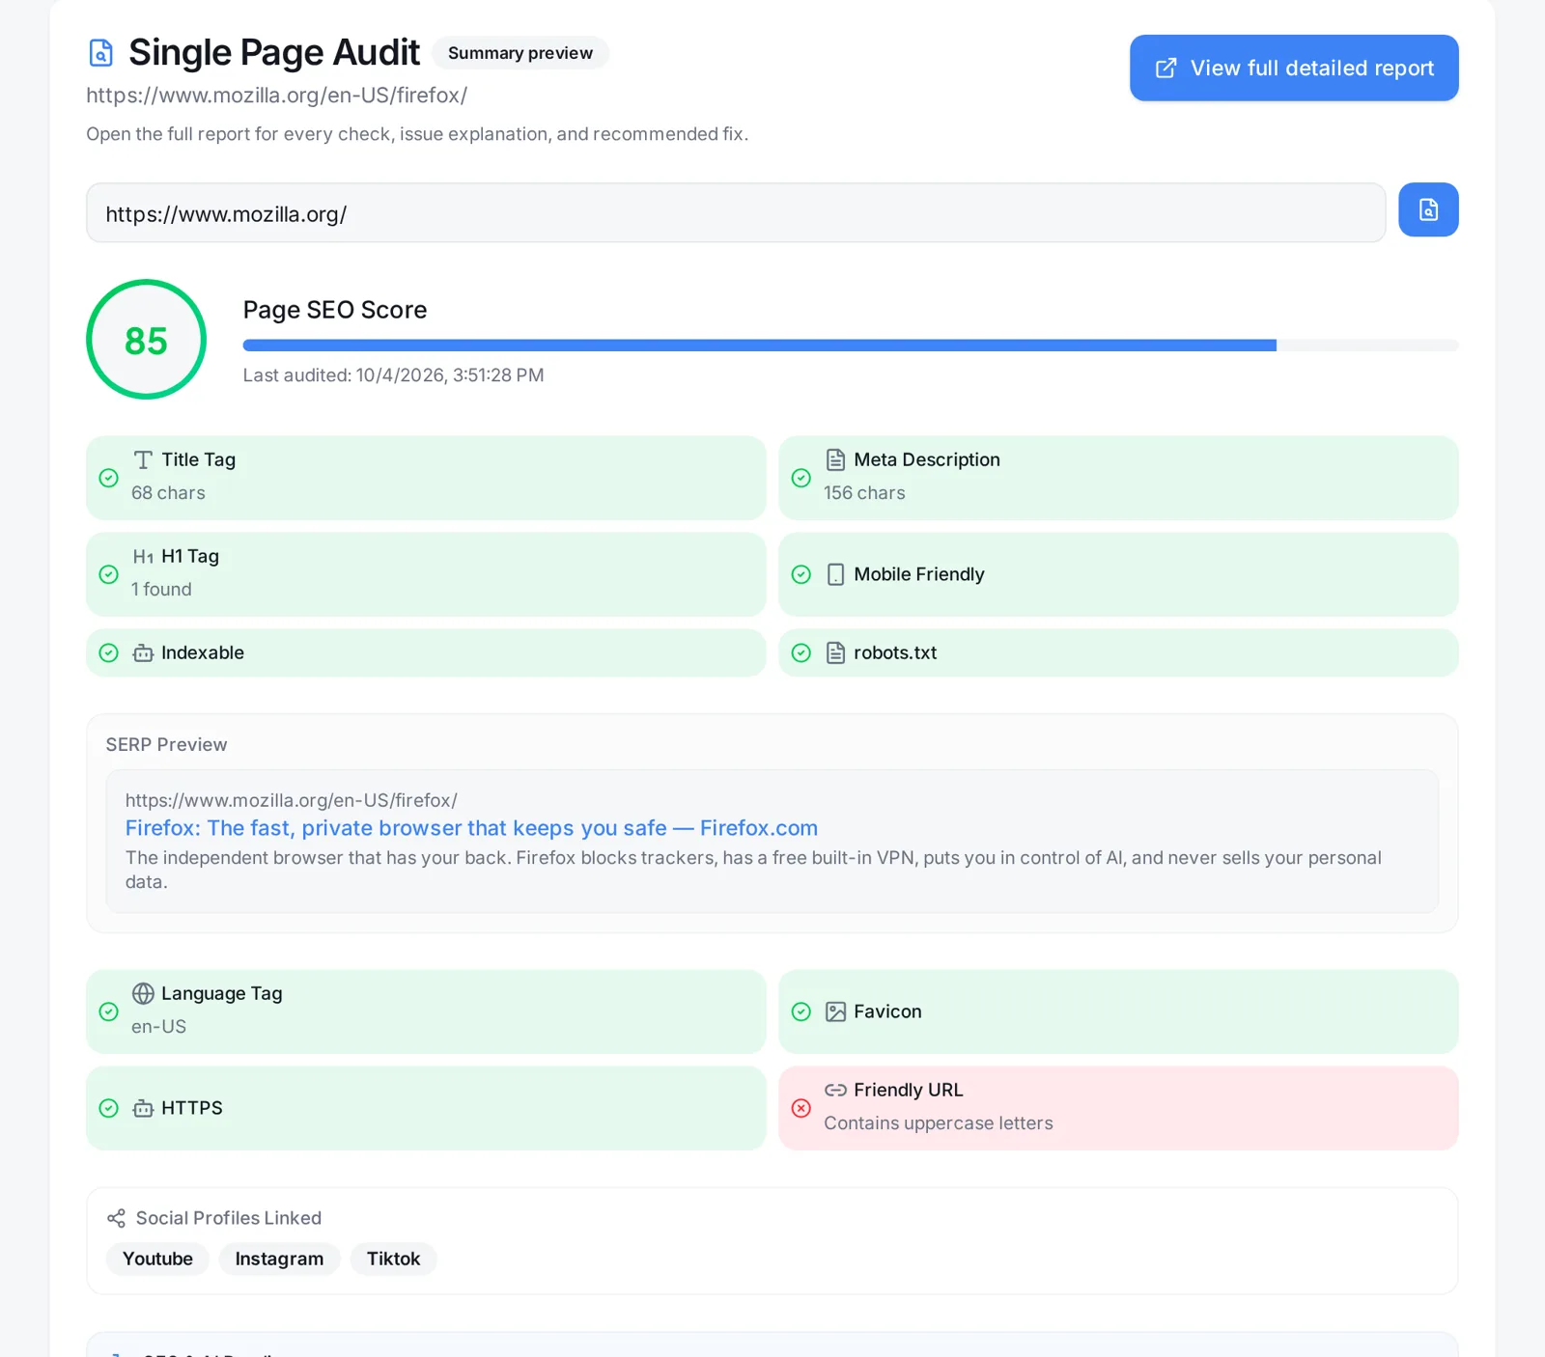The width and height of the screenshot is (1545, 1357).
Task: Click the Page SEO Score progress bar
Action: point(851,345)
